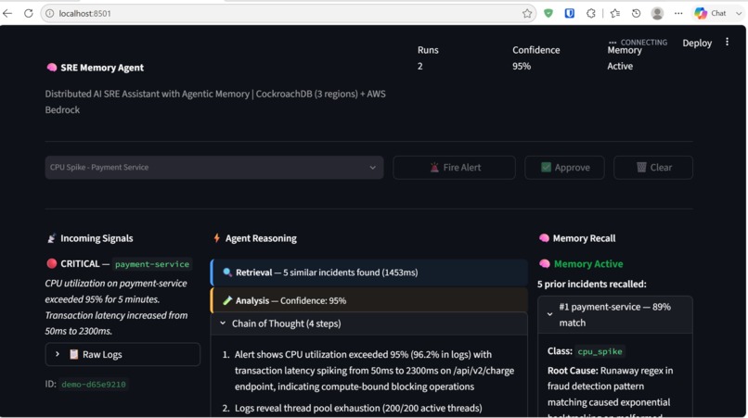Open the Bitwarden extension icon
The height and width of the screenshot is (418, 748).
click(569, 13)
